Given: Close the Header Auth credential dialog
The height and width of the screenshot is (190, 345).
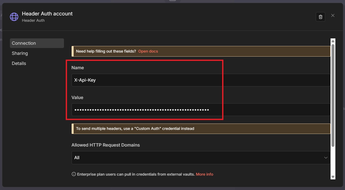Looking at the screenshot, I should (x=333, y=16).
